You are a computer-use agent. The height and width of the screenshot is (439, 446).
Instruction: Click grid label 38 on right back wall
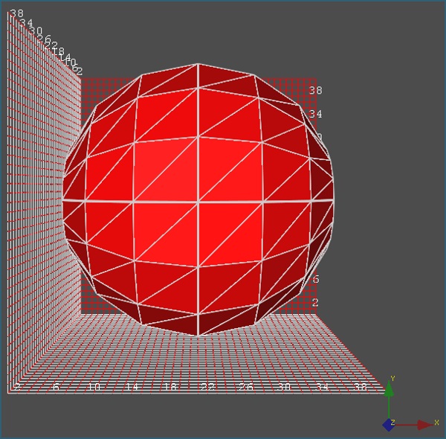pos(315,90)
